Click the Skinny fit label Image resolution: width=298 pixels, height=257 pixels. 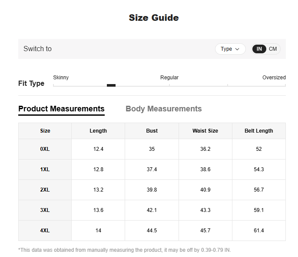pyautogui.click(x=61, y=78)
